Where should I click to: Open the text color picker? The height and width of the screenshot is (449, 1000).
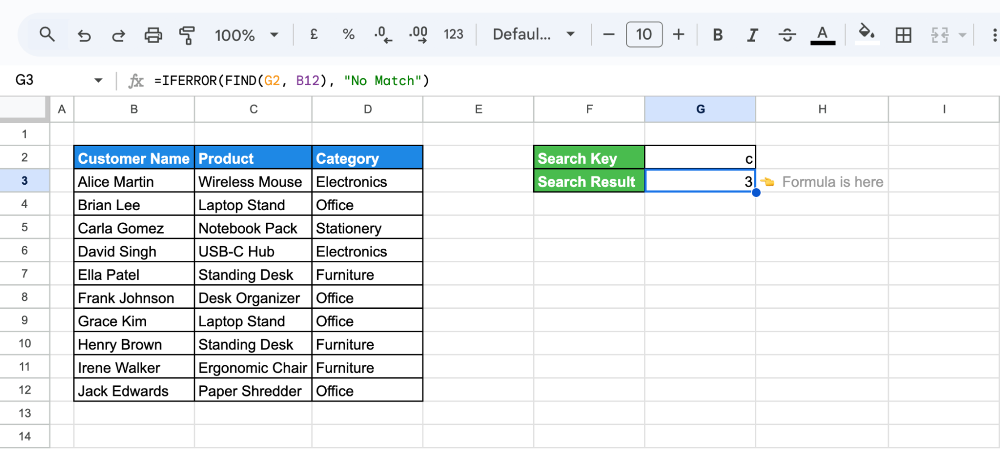(x=822, y=35)
